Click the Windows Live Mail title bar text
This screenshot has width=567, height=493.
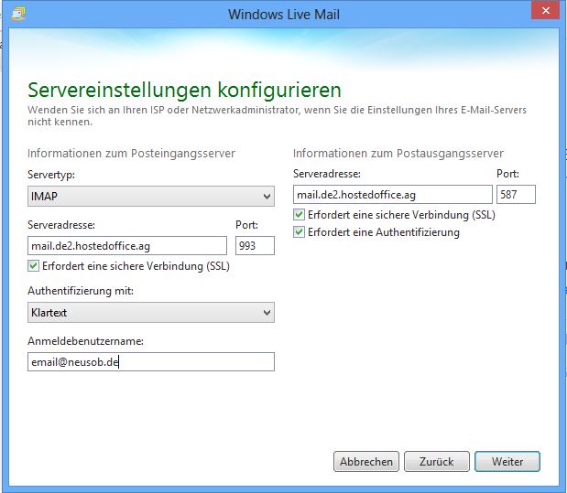[x=284, y=14]
